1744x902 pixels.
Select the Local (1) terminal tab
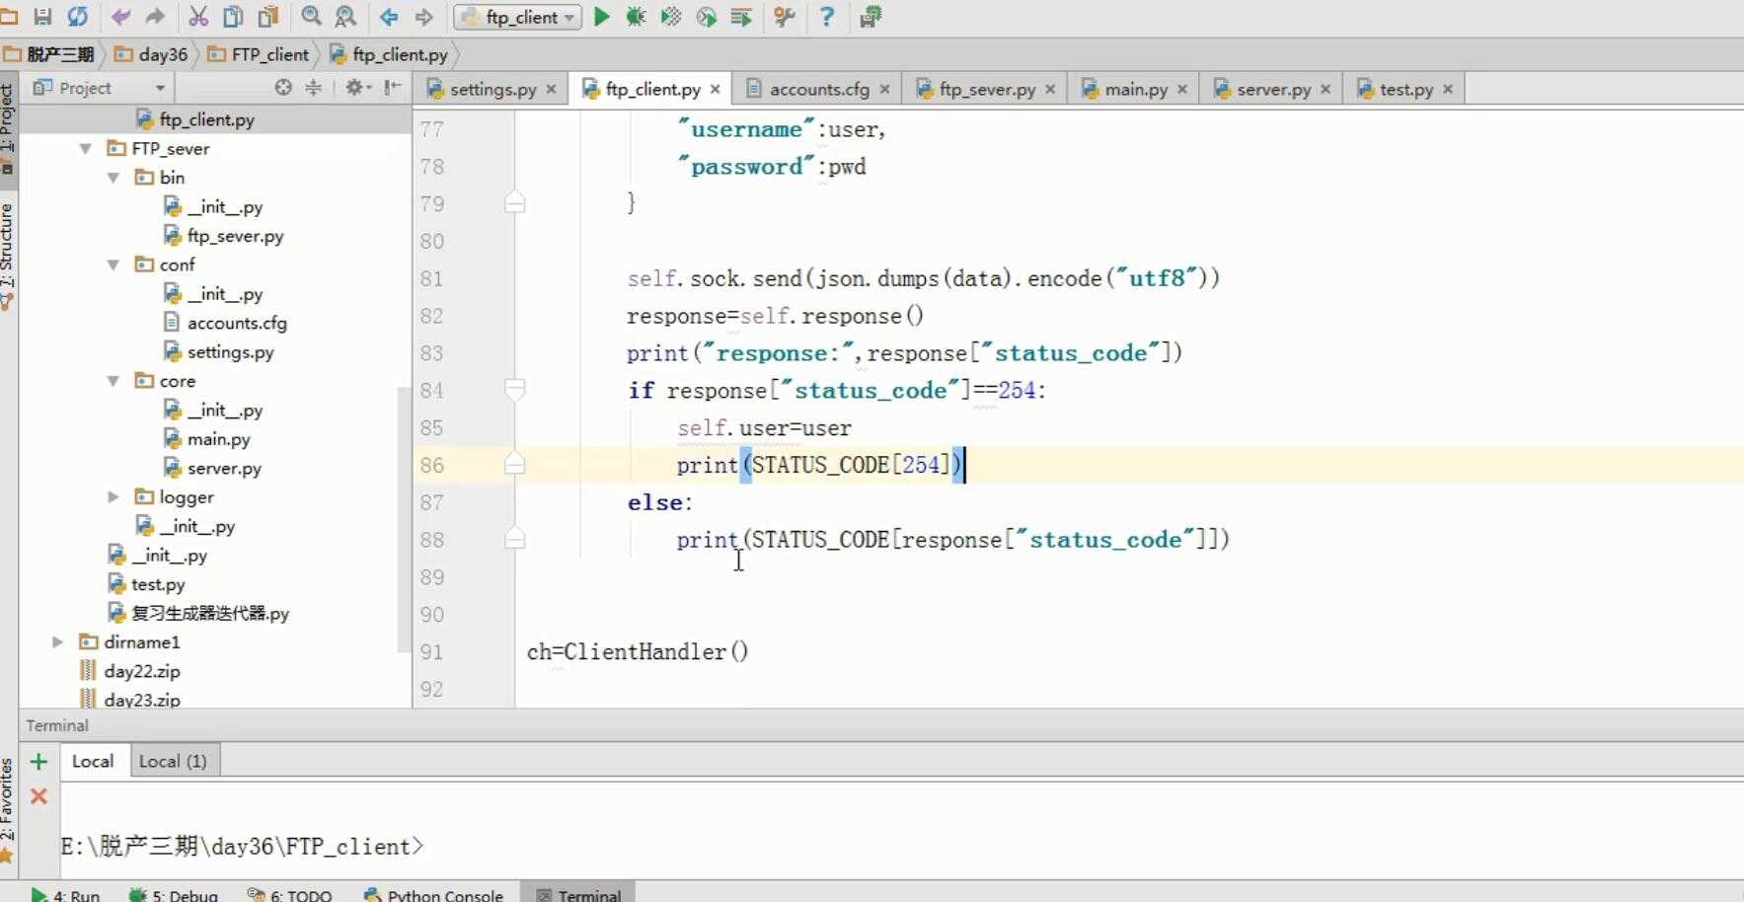tap(173, 761)
